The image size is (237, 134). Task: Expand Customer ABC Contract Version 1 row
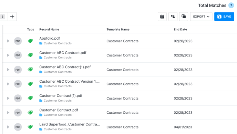coord(8,84)
